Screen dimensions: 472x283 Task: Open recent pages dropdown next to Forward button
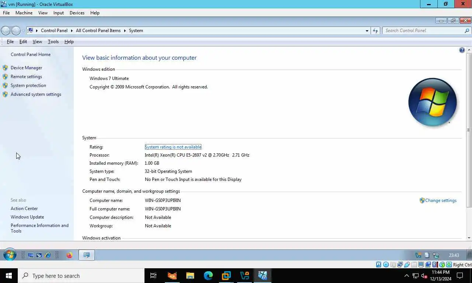pyautogui.click(x=23, y=31)
